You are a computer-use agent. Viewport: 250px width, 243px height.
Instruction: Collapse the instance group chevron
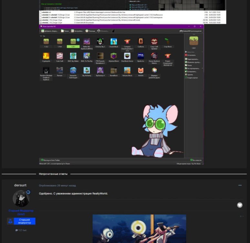tap(41, 36)
